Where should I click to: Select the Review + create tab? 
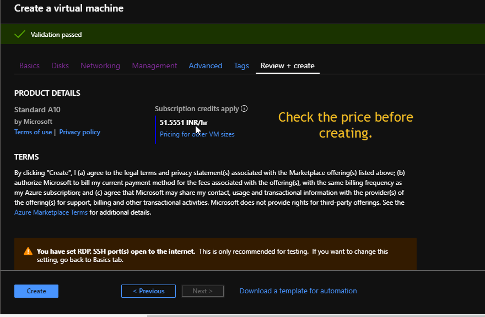(x=287, y=65)
